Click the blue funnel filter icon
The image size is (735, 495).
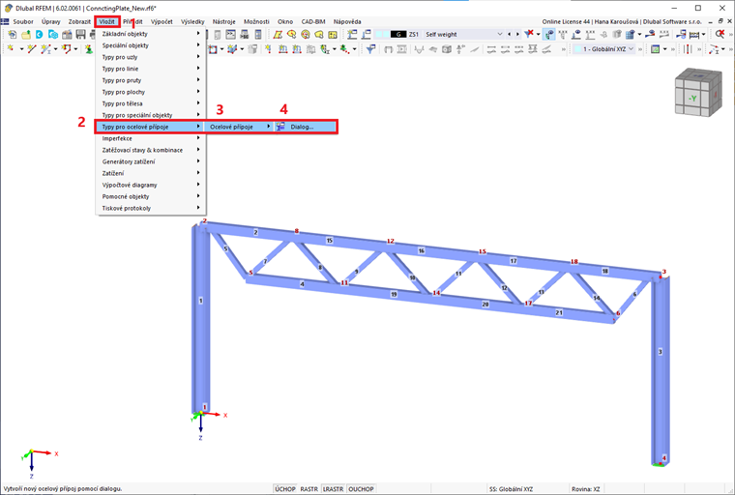(x=370, y=48)
